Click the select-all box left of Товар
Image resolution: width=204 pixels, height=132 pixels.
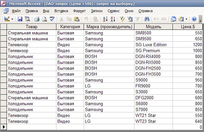pos(4,27)
